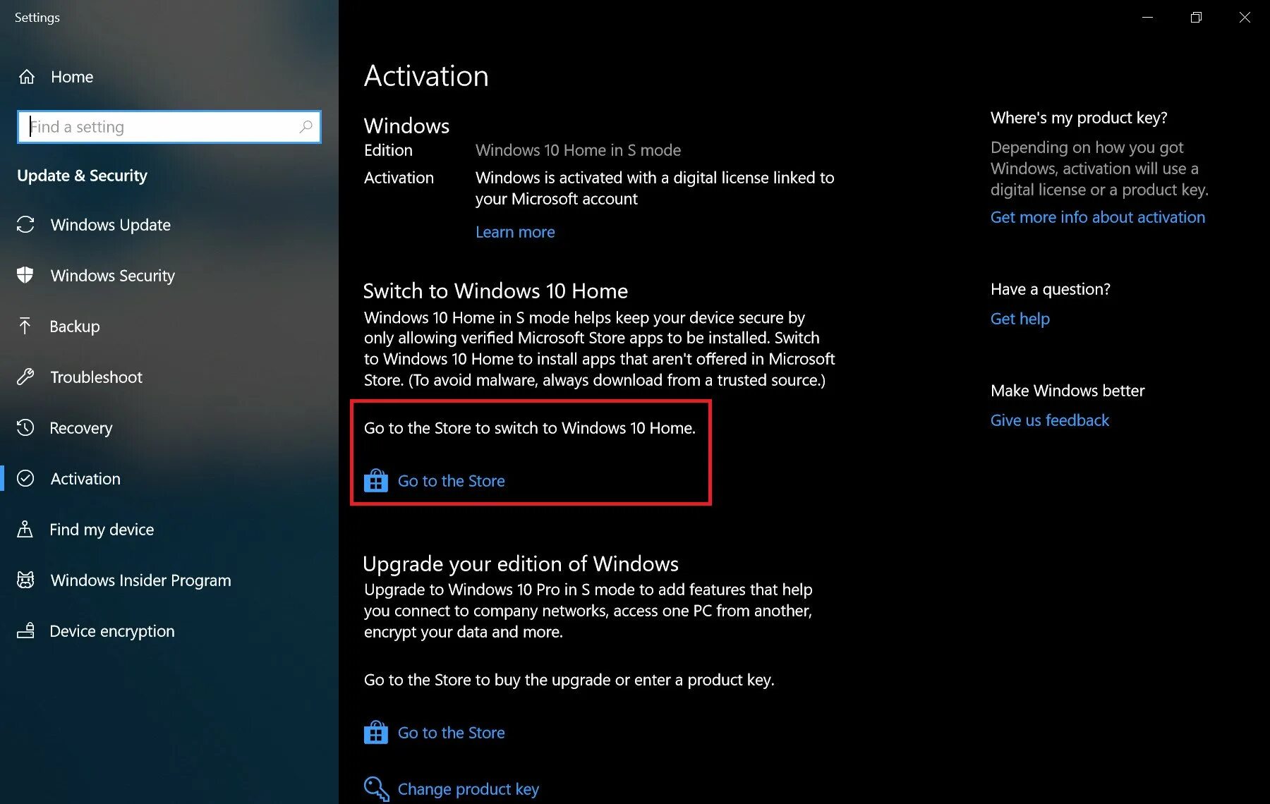Click the Store bag icon under Switch to Windows 10 Home
The image size is (1270, 804).
pos(376,480)
